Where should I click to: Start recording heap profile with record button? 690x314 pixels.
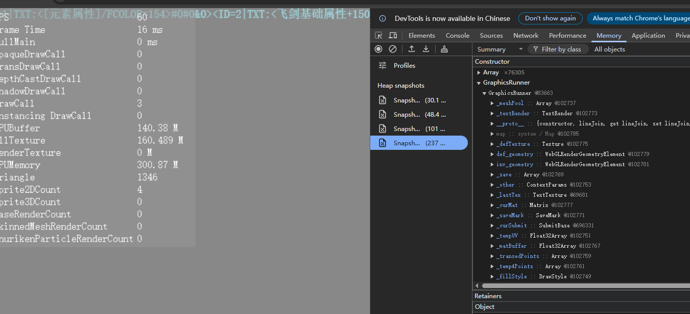[x=378, y=49]
